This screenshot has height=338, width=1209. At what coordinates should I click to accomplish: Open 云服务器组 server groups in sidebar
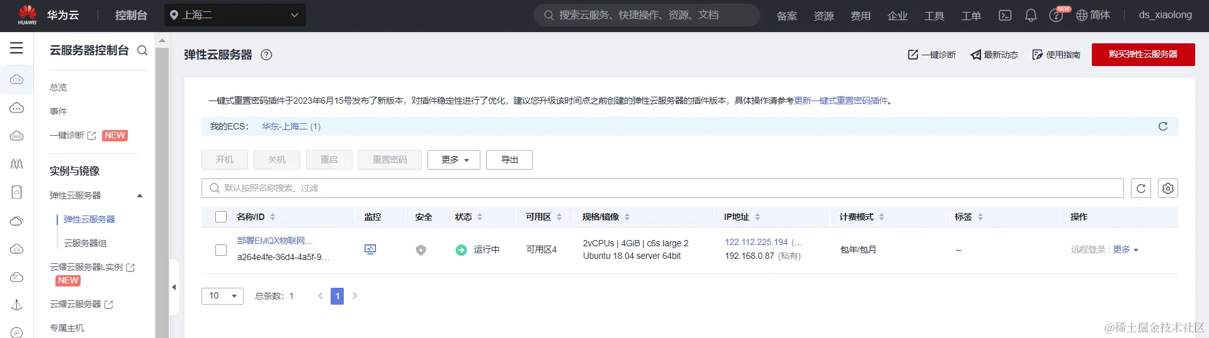(85, 243)
